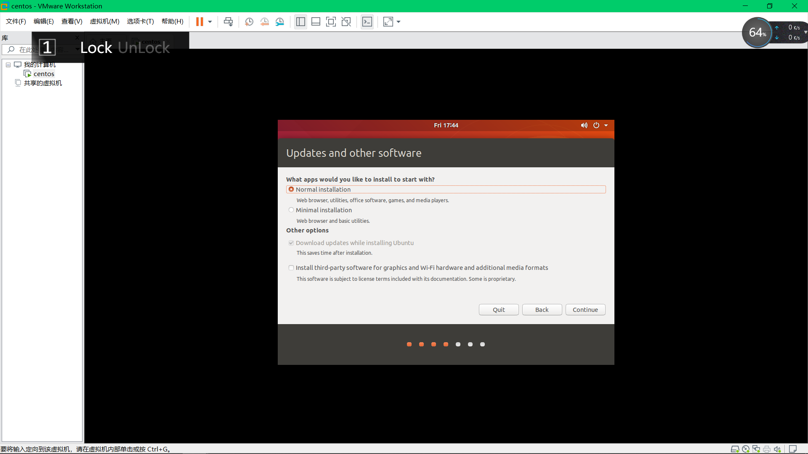
Task: Click the hard disk status icon
Action: 735,449
